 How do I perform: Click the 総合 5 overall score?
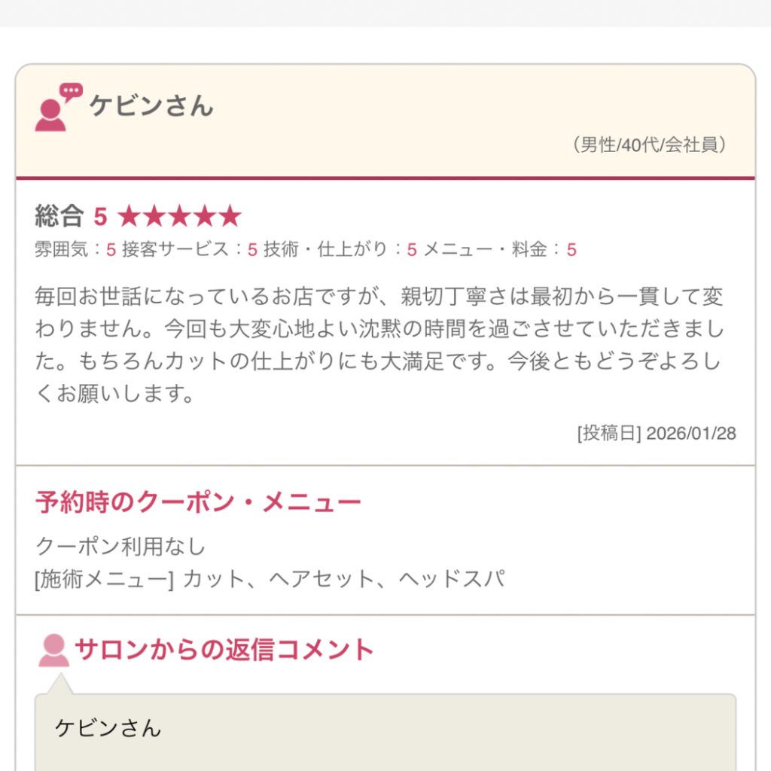pos(71,218)
